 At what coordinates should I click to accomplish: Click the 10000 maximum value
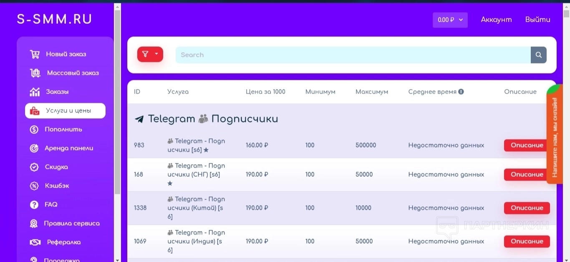(363, 208)
